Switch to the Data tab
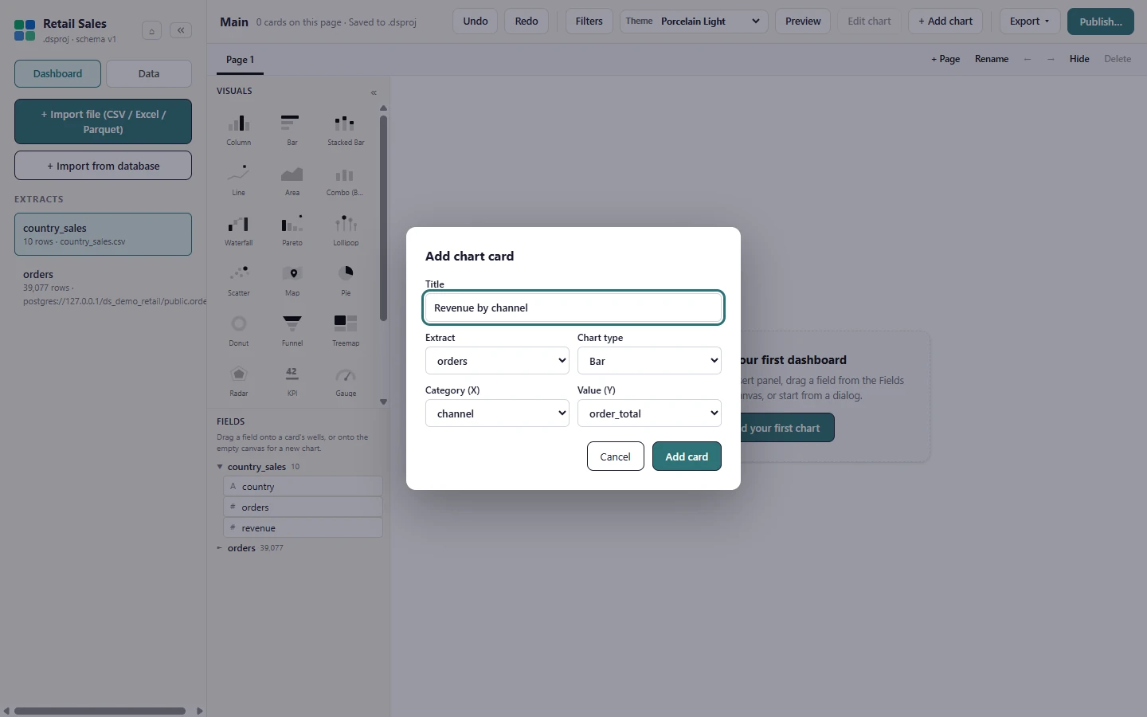This screenshot has height=717, width=1147. pyautogui.click(x=149, y=73)
